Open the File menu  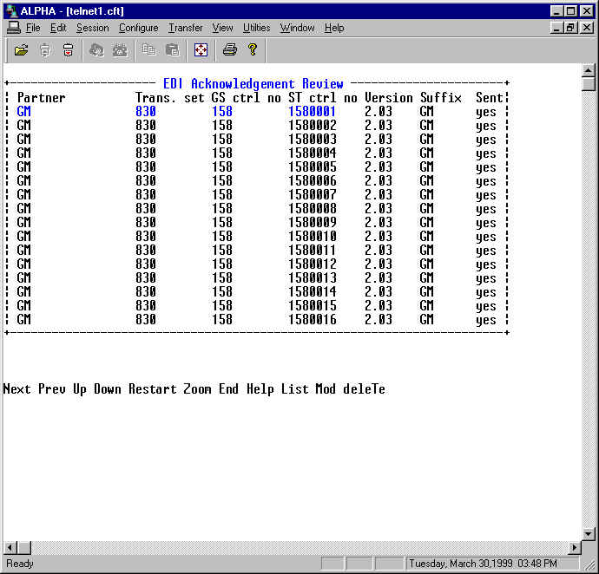click(x=33, y=28)
